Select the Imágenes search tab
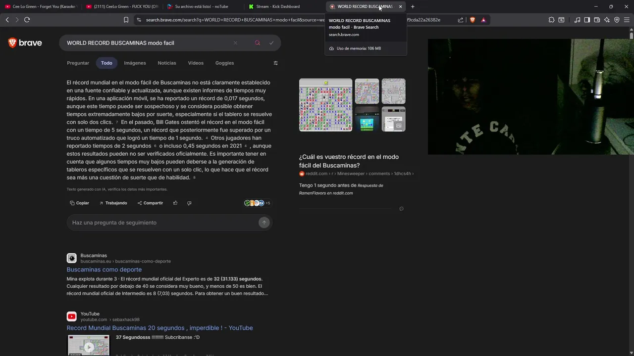Image resolution: width=634 pixels, height=356 pixels. click(135, 63)
